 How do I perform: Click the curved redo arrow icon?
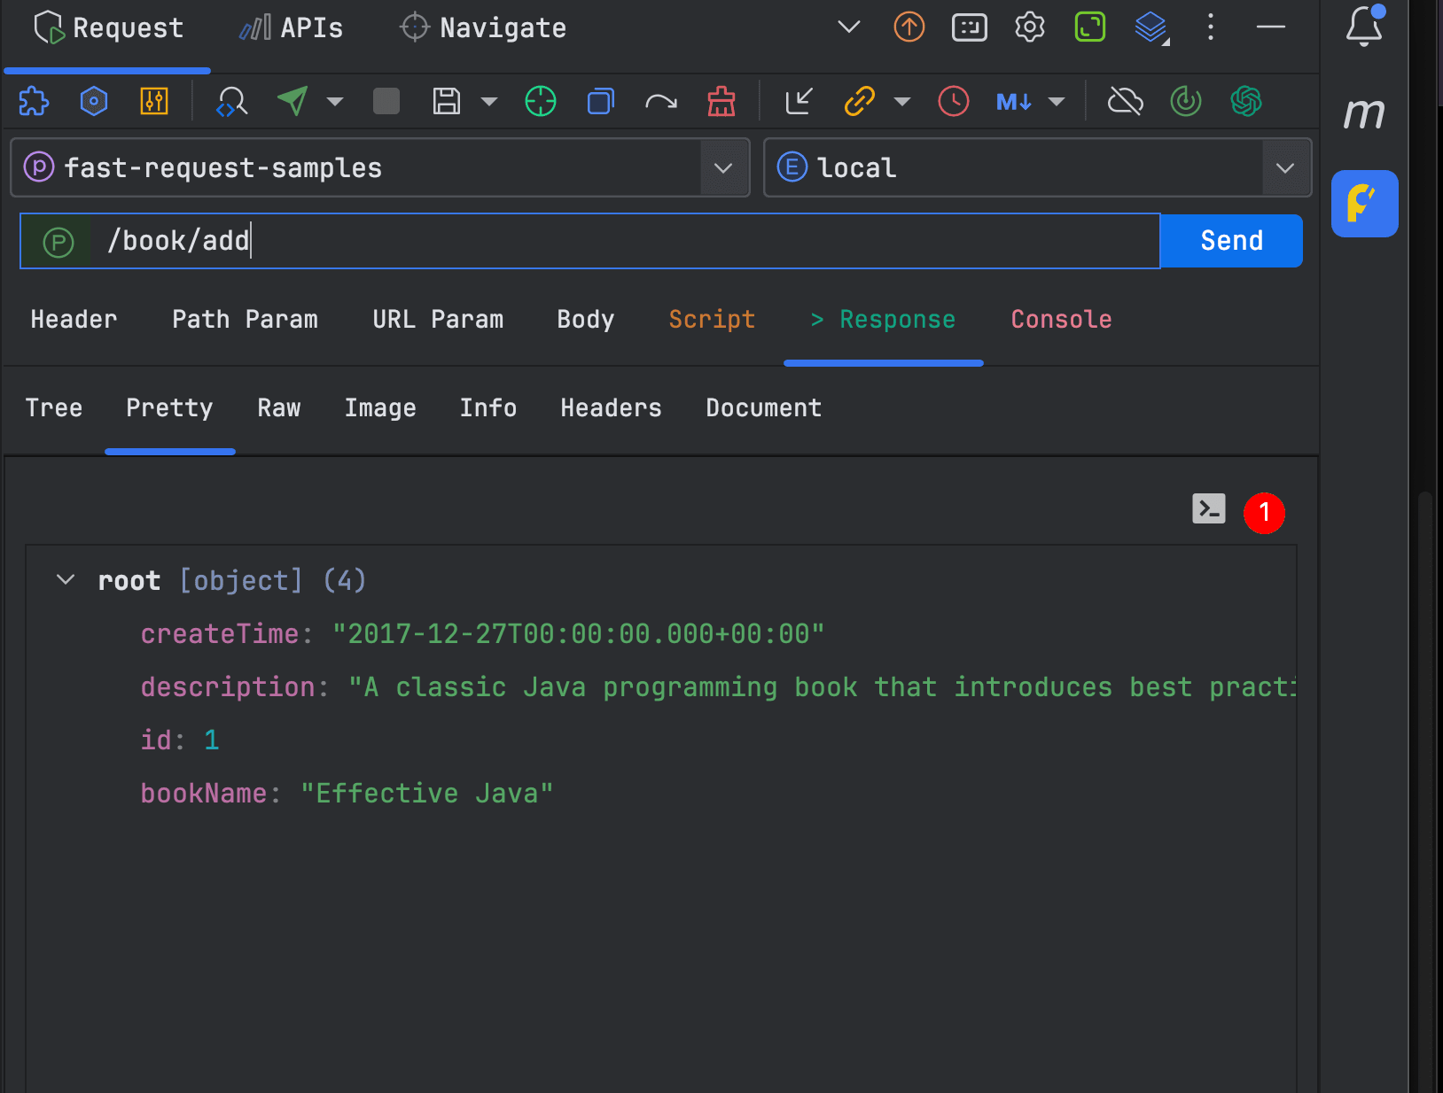[x=661, y=102]
